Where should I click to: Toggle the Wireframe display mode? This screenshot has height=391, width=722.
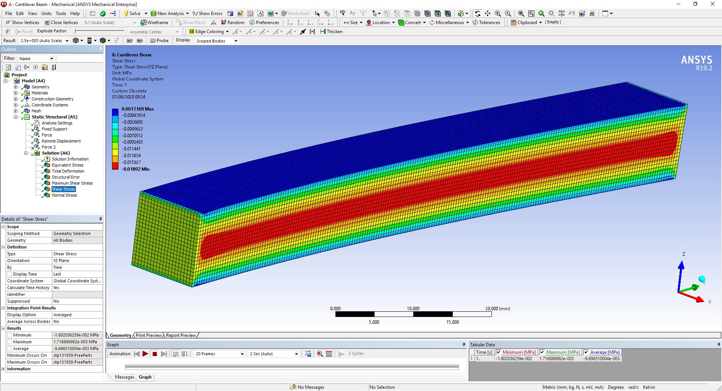pyautogui.click(x=154, y=23)
